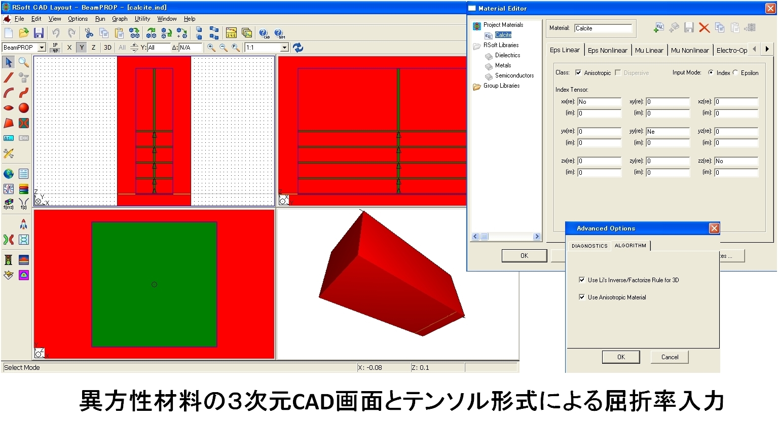Viewport: 778px width, 422px height.
Task: Open the SIM help icon
Action: click(x=279, y=33)
